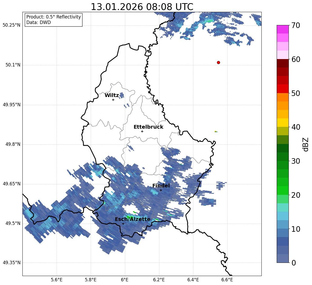Click the 5.8°E longitude label
This screenshot has width=312, height=285.
[x=91, y=280]
